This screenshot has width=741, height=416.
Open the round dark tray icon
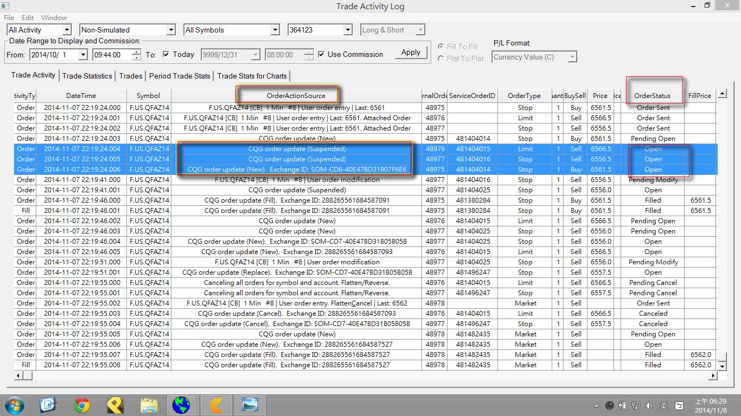tap(609, 406)
